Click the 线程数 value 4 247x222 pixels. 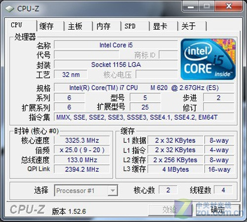223,190
